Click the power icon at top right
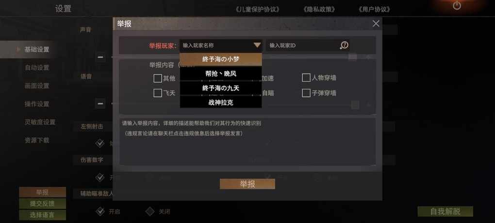Viewport: 495px width, 223px height. [457, 6]
